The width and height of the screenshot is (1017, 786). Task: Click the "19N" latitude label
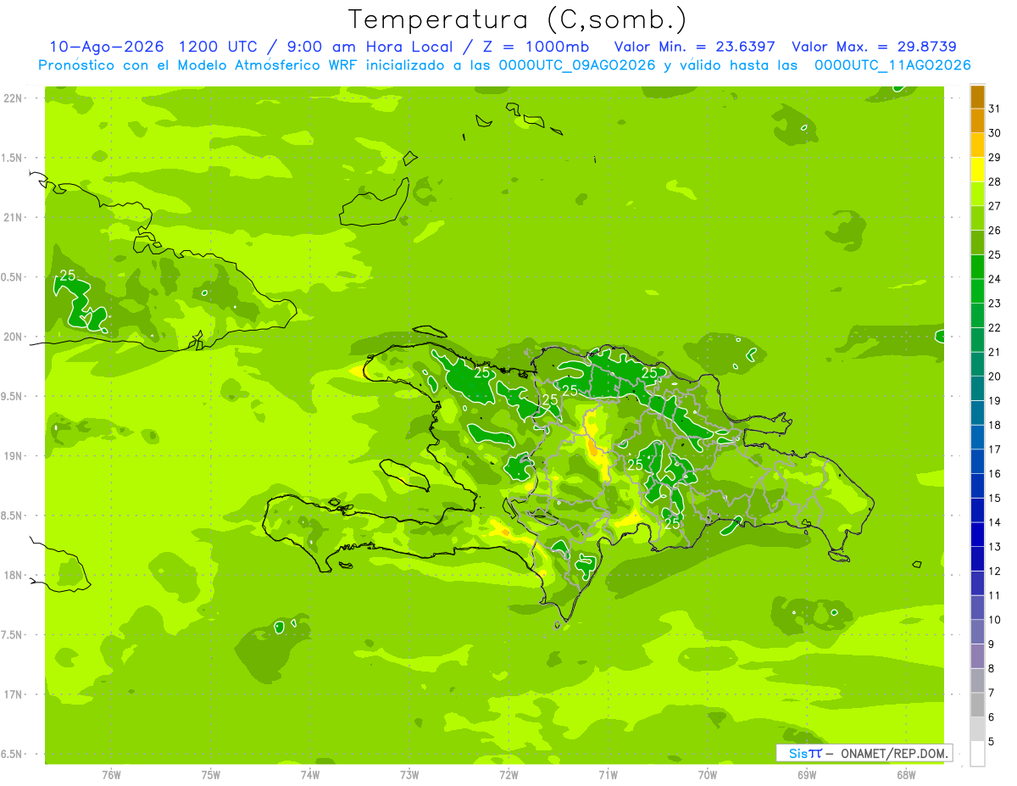coord(13,456)
